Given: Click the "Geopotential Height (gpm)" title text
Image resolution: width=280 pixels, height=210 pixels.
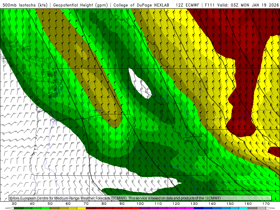Looking at the screenshot, I should [x=80, y=5].
